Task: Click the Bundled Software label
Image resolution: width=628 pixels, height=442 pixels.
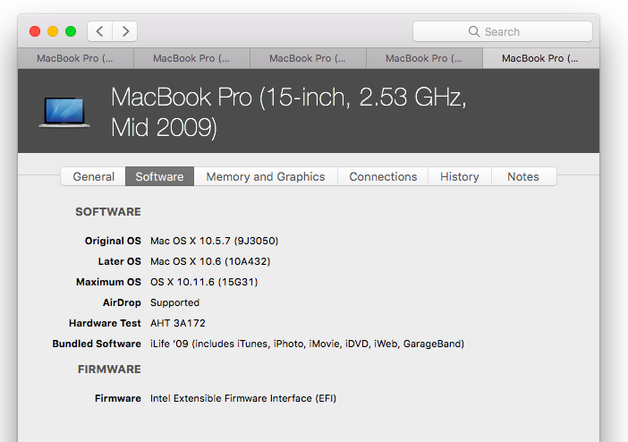Action: pos(97,344)
